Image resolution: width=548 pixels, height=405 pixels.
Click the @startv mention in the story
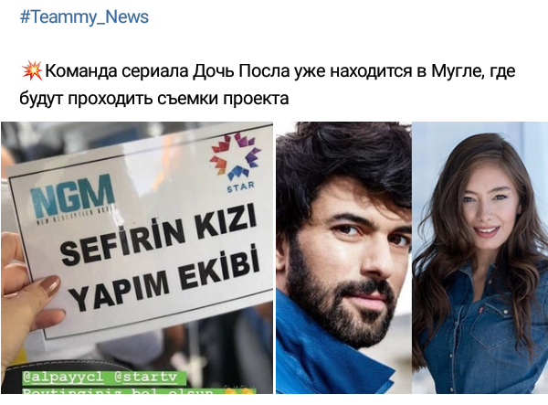click(147, 378)
